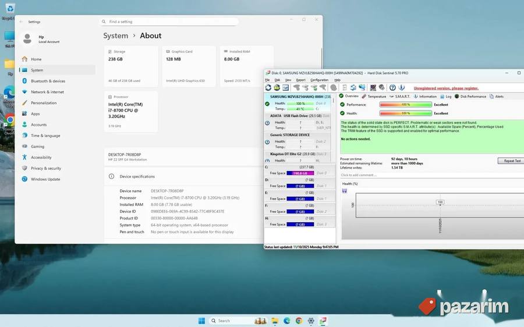Image resolution: width=524 pixels, height=327 pixels.
Task: Open the Disk menu
Action: point(277,80)
